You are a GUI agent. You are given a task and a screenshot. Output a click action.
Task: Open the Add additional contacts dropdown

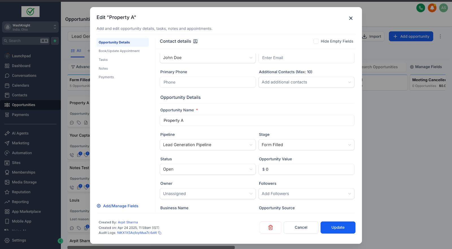tap(306, 82)
